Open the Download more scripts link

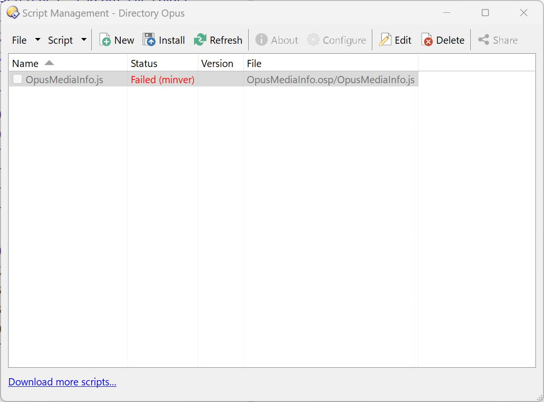point(62,382)
